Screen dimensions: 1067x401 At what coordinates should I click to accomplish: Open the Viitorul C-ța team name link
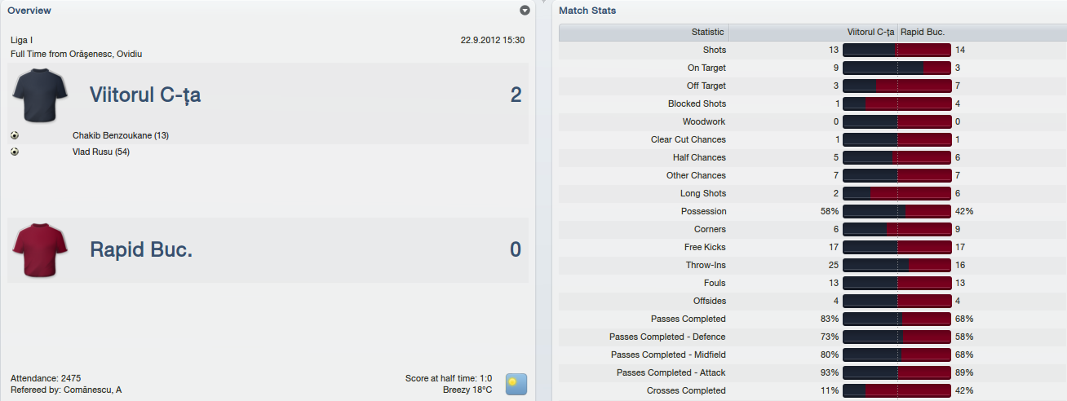pyautogui.click(x=145, y=95)
